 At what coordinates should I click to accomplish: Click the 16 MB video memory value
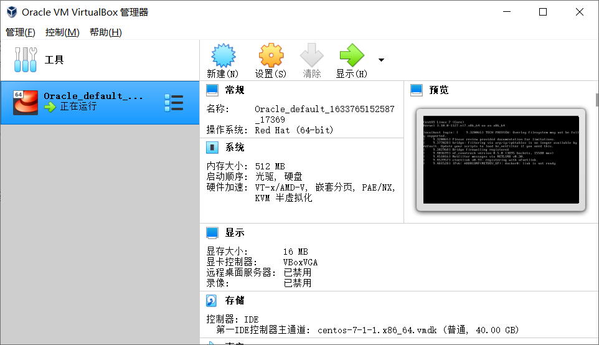(x=295, y=252)
